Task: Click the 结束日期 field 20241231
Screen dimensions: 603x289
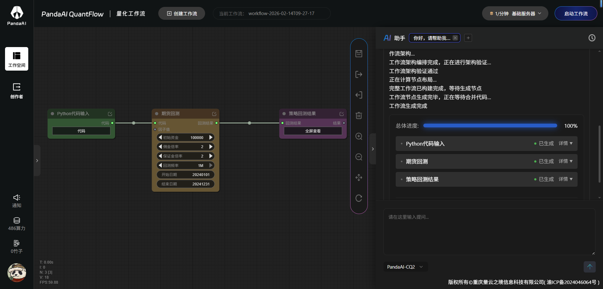Action: point(186,184)
